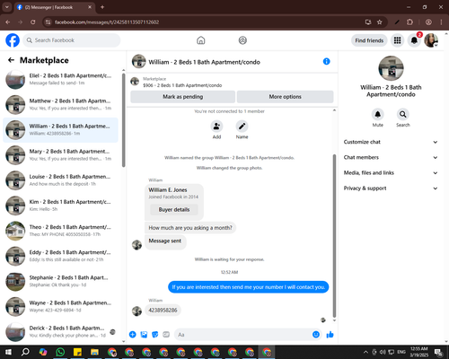Expand Customize chat section
This screenshot has height=359, width=449.
coord(391,142)
